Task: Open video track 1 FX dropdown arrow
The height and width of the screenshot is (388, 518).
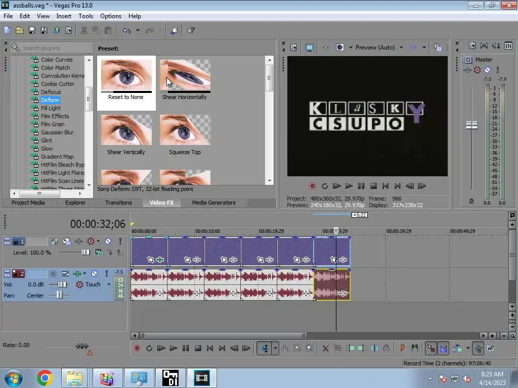Action: click(x=98, y=241)
